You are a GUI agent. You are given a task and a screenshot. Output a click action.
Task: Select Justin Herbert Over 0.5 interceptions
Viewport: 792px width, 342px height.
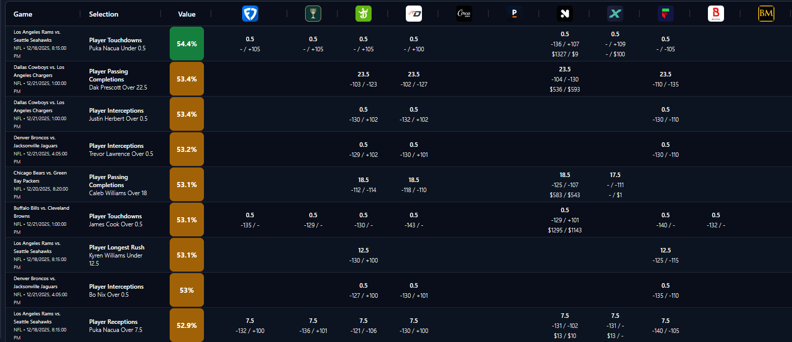(118, 119)
